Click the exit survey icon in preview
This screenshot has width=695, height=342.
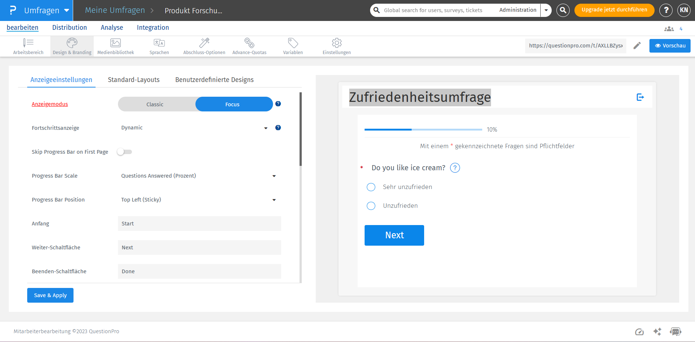pos(640,97)
